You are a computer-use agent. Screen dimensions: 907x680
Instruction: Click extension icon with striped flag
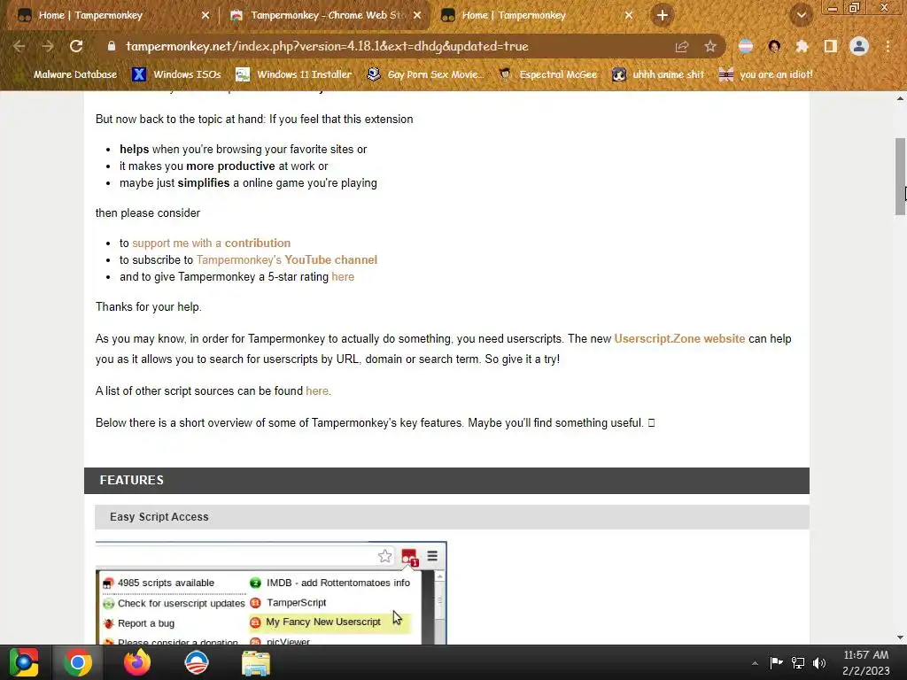click(746, 46)
